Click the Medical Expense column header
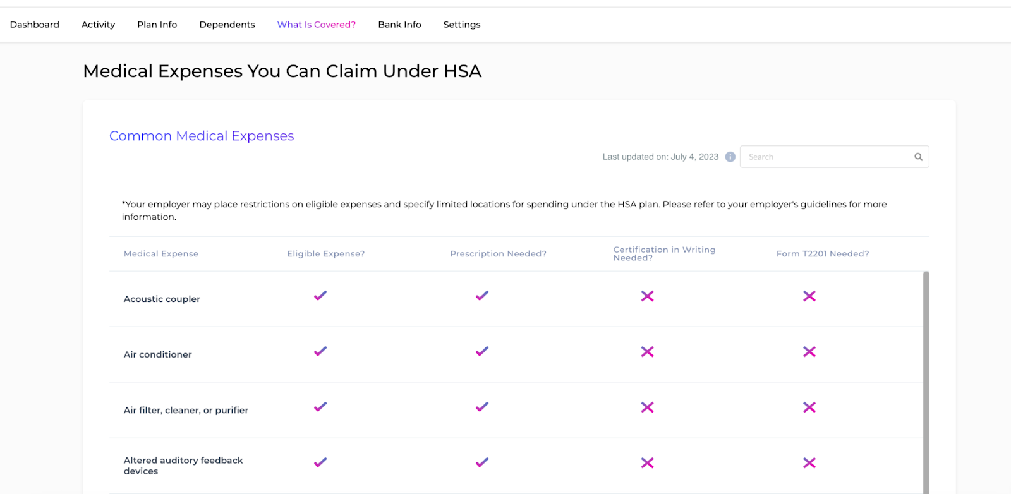The image size is (1011, 494). pyautogui.click(x=161, y=254)
